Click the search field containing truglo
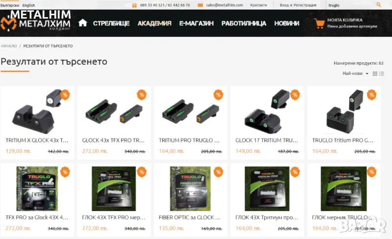Screen dimensions: 392x239 (x=351, y=5)
